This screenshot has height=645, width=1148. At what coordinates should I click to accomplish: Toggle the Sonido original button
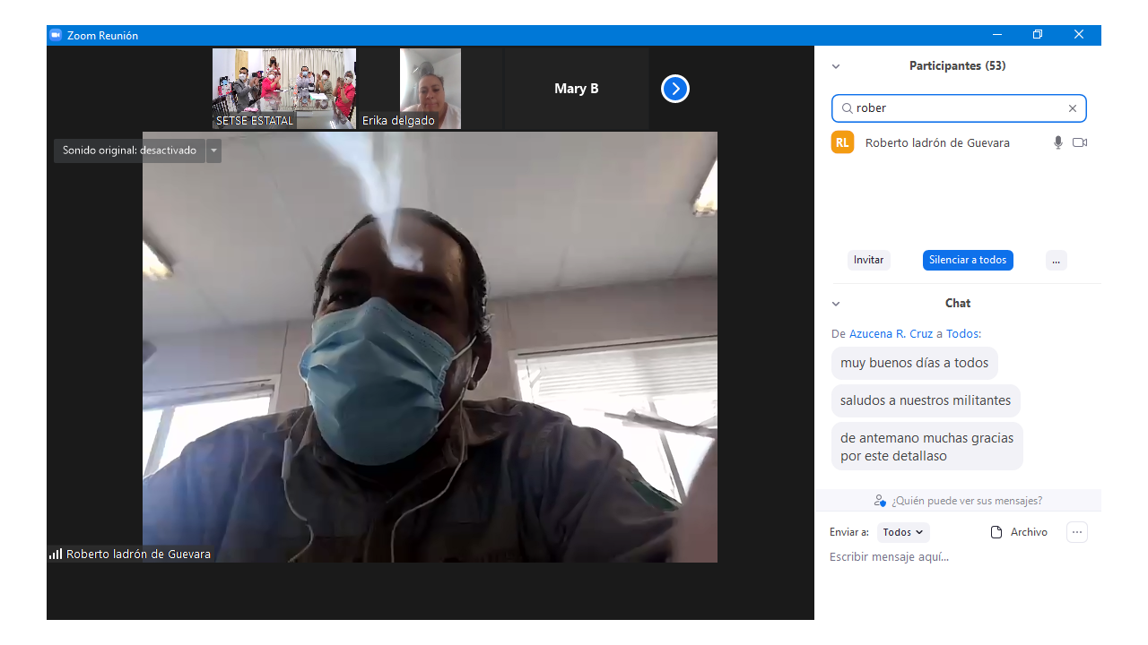pos(129,150)
